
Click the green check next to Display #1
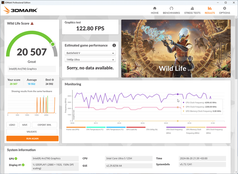23,165
